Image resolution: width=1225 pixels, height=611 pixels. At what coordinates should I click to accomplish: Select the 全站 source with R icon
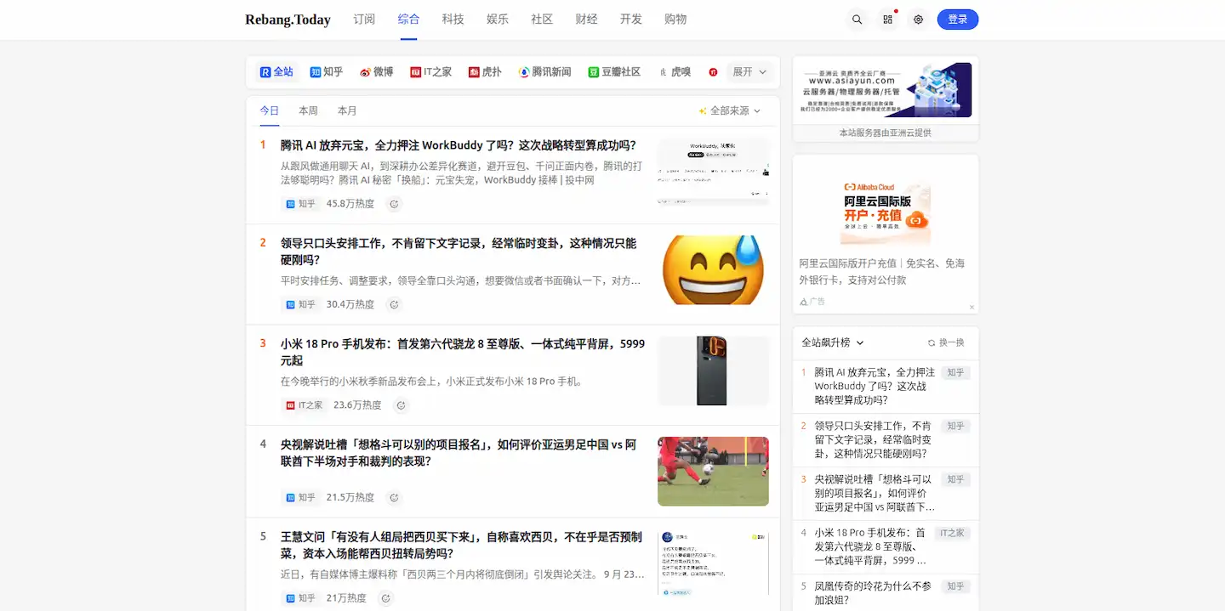click(276, 72)
